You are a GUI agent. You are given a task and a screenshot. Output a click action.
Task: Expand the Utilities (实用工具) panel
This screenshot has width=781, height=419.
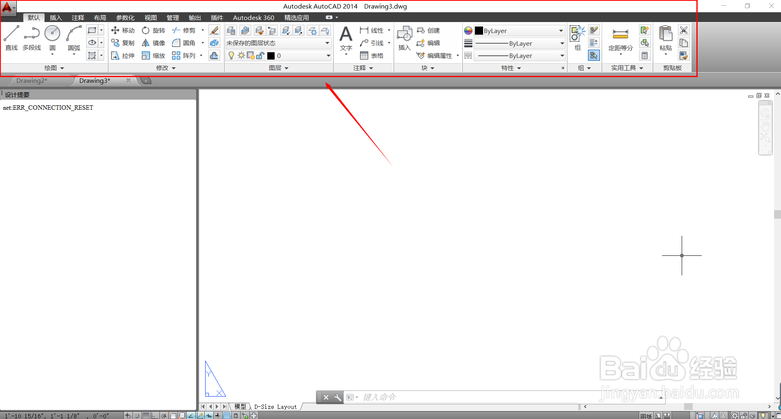[x=627, y=68]
